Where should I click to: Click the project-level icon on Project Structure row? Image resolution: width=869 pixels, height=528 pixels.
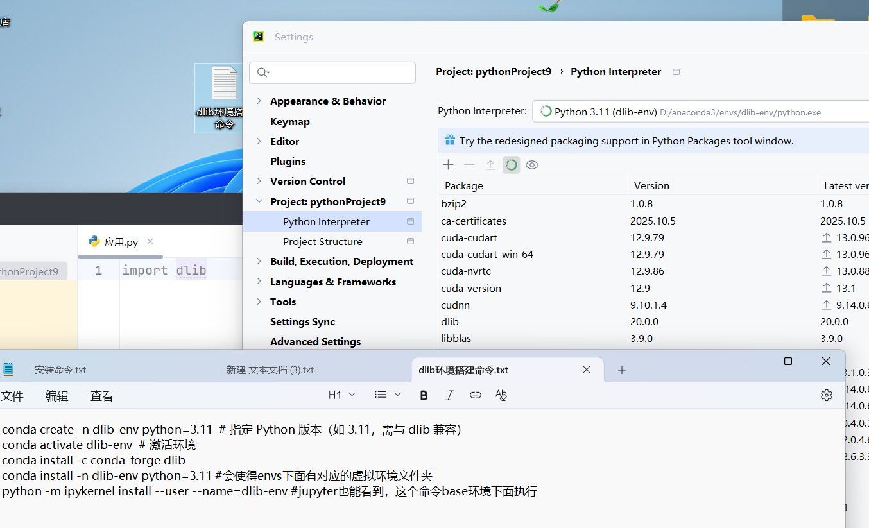(x=411, y=241)
